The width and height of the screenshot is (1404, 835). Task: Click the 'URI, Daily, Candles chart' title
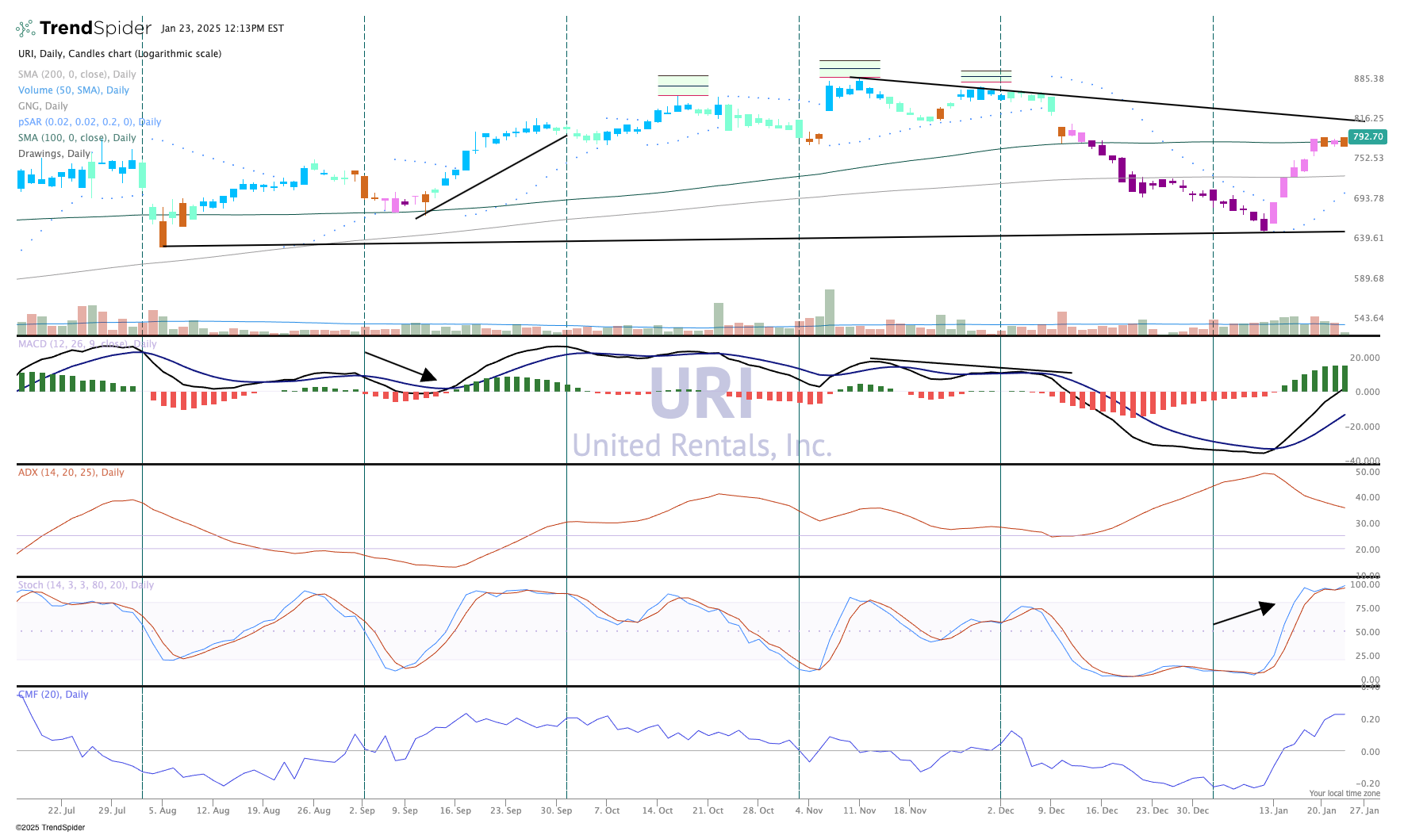120,54
